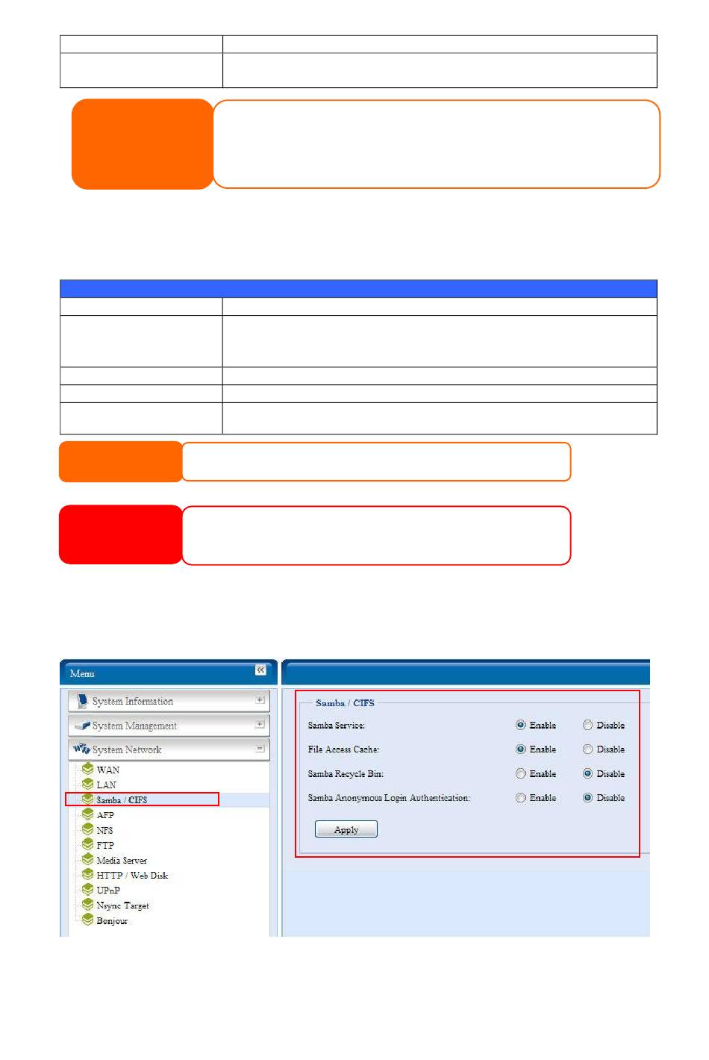Apply the Samba / CIFS settings
Image resolution: width=709 pixels, height=1060 pixels.
[346, 829]
